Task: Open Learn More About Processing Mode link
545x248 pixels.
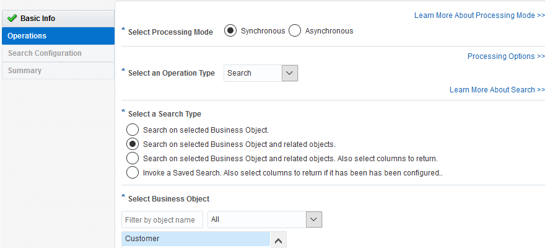Action: pos(479,15)
